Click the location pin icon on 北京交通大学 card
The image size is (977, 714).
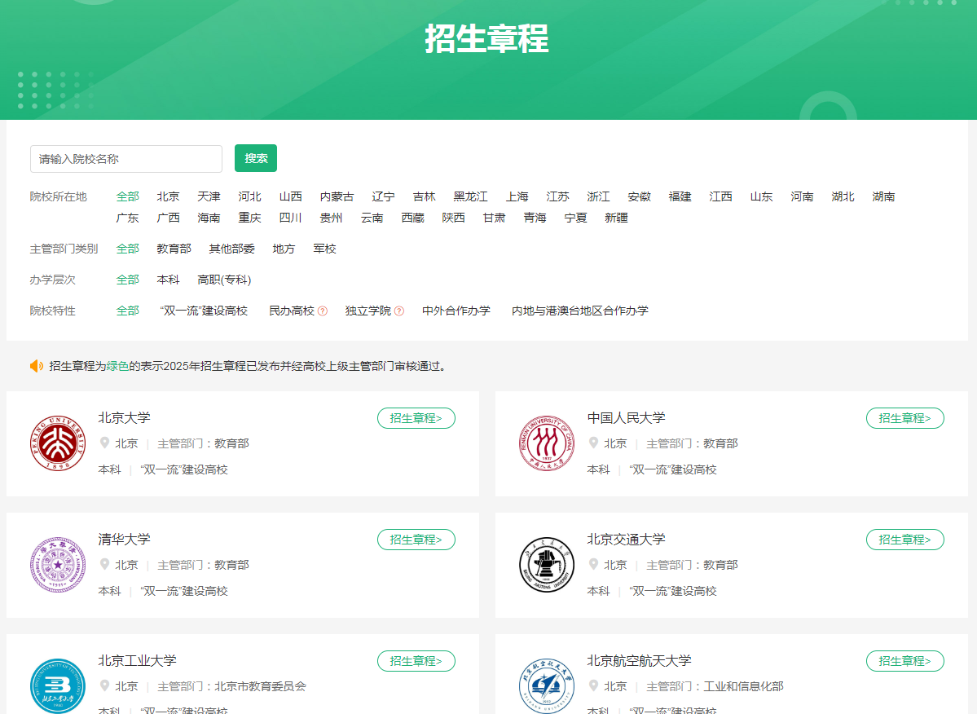[594, 565]
